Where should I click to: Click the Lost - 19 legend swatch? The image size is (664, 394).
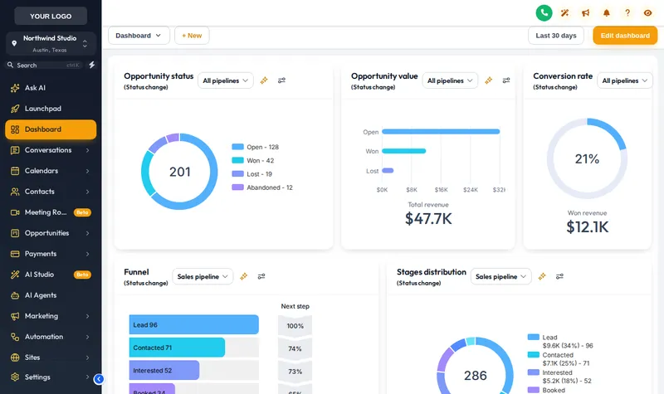pyautogui.click(x=237, y=174)
